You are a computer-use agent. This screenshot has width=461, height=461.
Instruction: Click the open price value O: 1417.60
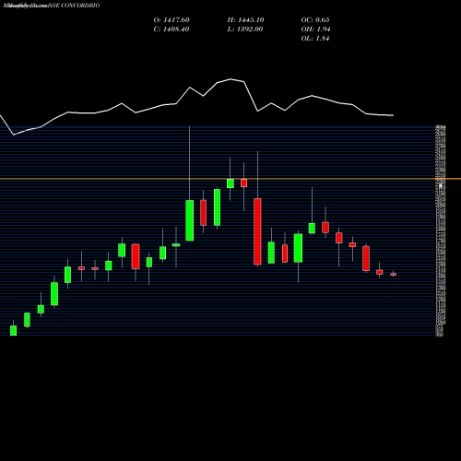click(171, 20)
